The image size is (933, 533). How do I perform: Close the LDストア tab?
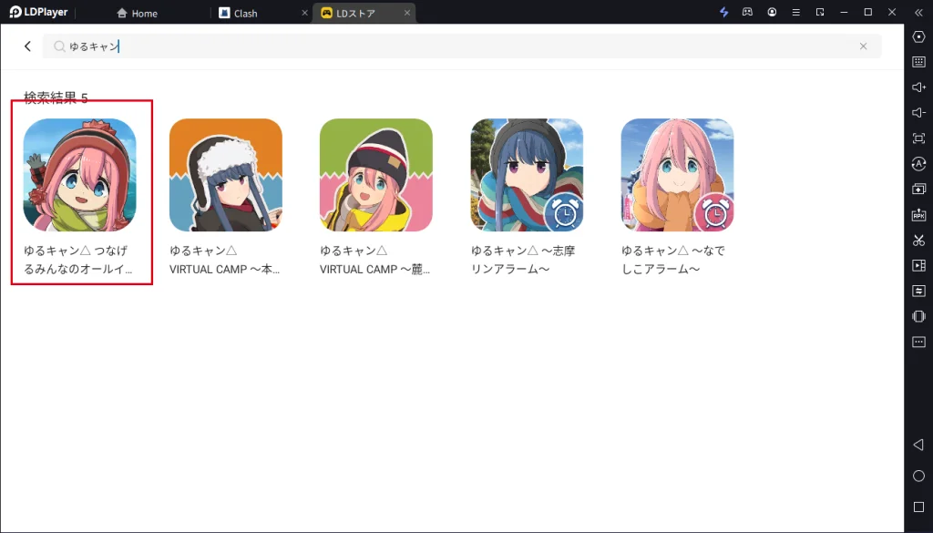407,13
